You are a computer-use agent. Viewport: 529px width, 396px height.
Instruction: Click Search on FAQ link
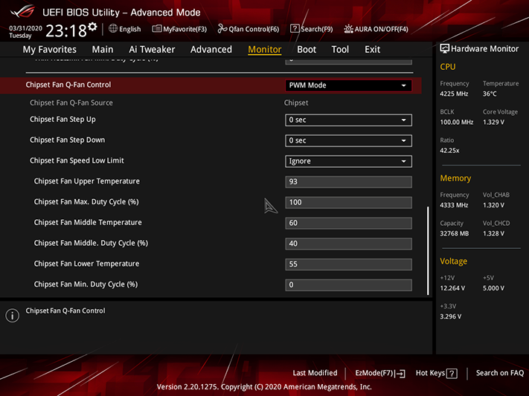pyautogui.click(x=500, y=373)
